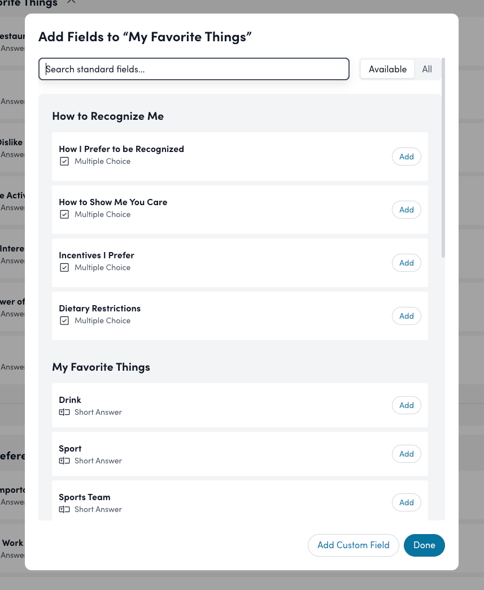This screenshot has height=590, width=484.
Task: Add the How to Show Me You Care field
Action: point(407,210)
